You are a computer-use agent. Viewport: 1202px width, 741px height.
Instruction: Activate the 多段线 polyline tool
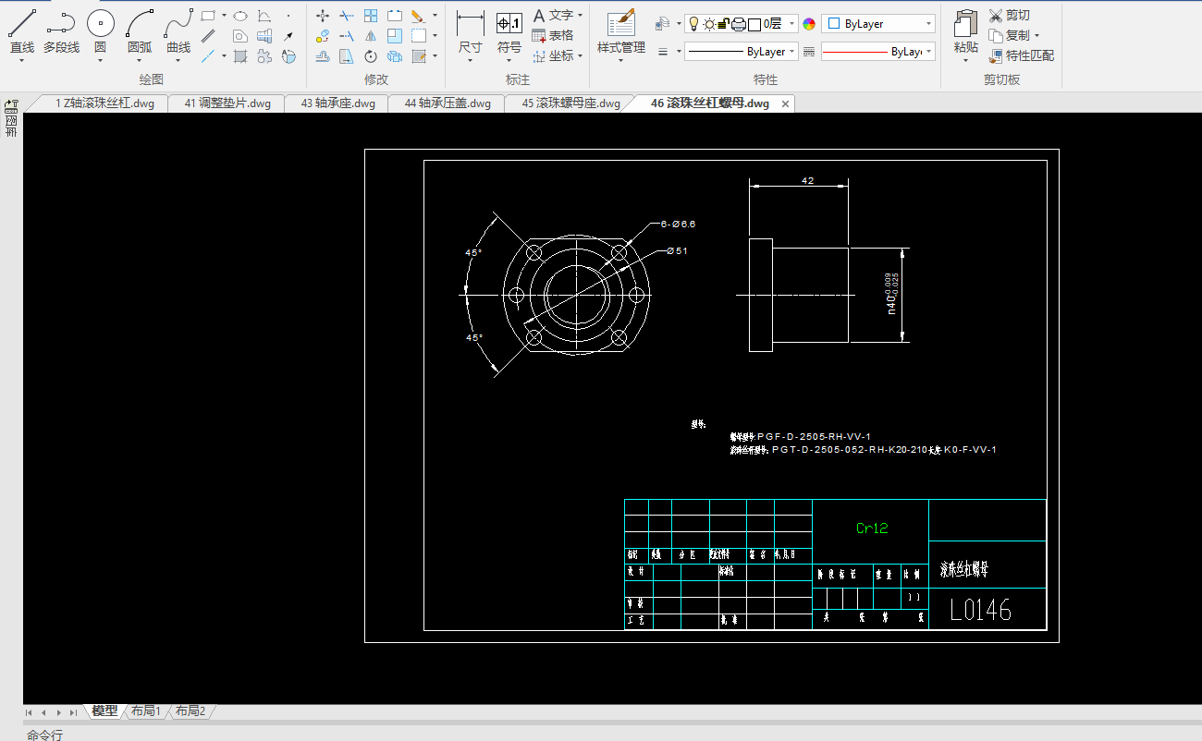(x=61, y=24)
